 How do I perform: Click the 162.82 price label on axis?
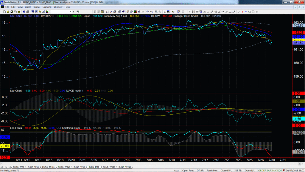tap(298, 26)
